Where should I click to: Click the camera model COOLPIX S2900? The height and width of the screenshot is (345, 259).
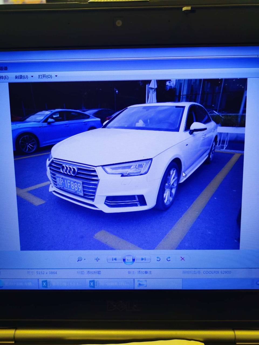(x=217, y=272)
